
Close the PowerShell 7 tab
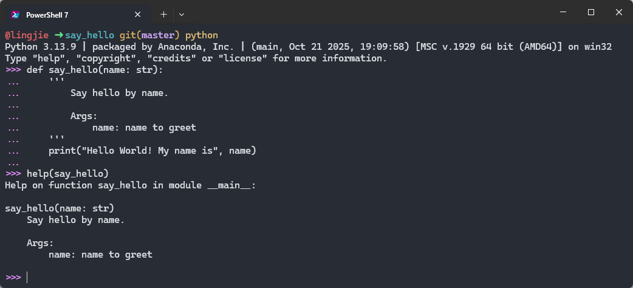click(138, 15)
